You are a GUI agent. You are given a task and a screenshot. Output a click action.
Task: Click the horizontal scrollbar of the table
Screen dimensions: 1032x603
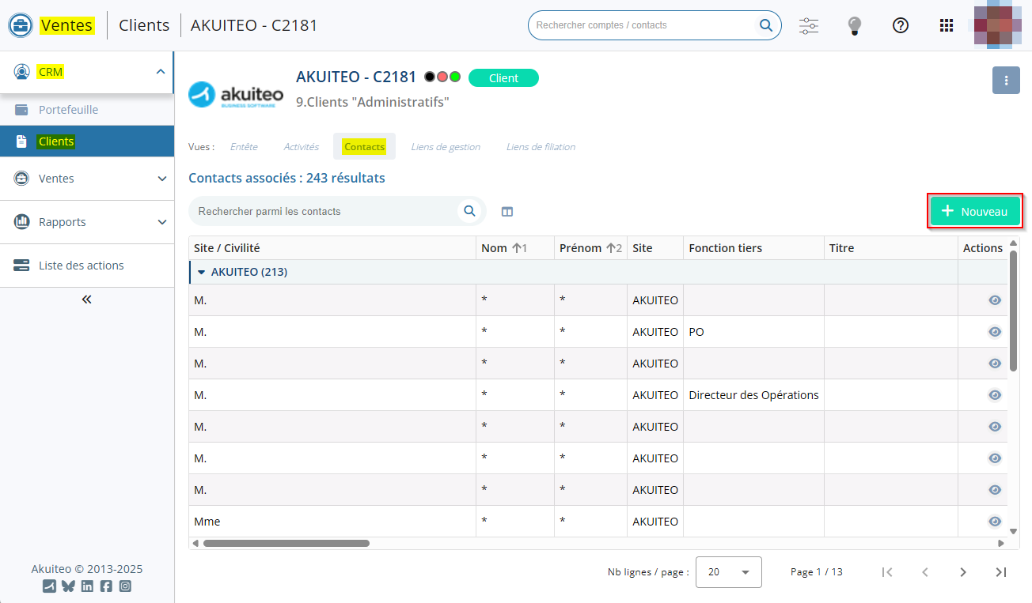(286, 544)
